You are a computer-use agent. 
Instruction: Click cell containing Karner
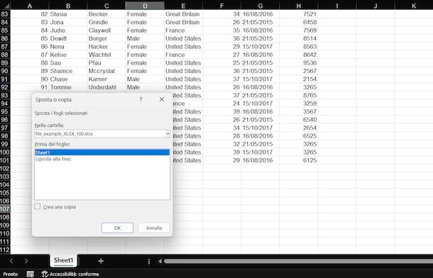coord(106,79)
